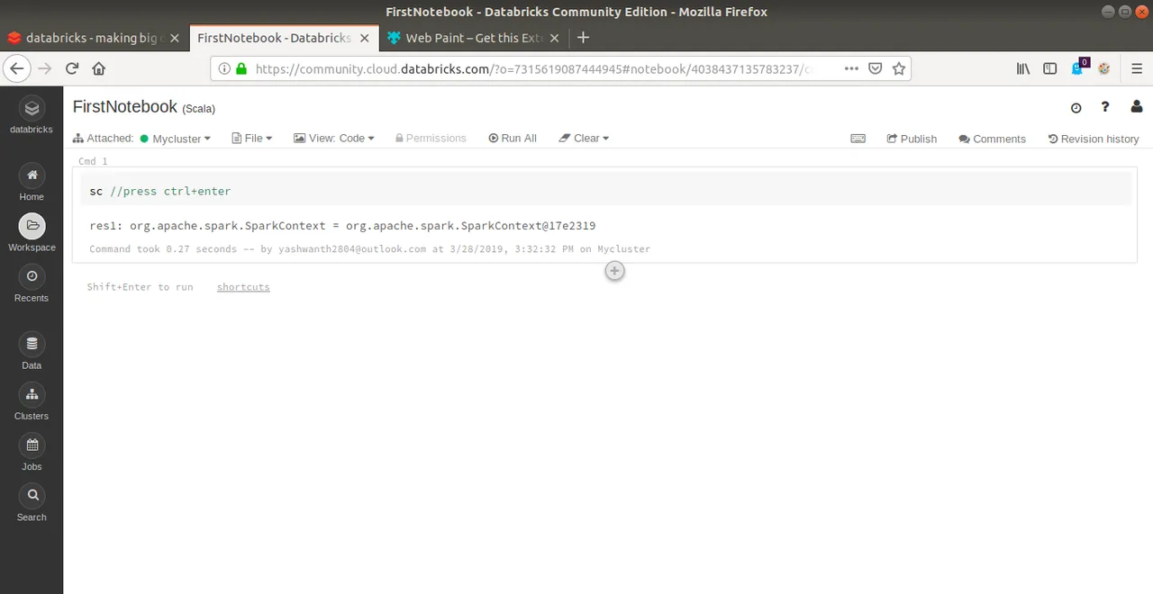Click the browser forward arrow

point(45,68)
